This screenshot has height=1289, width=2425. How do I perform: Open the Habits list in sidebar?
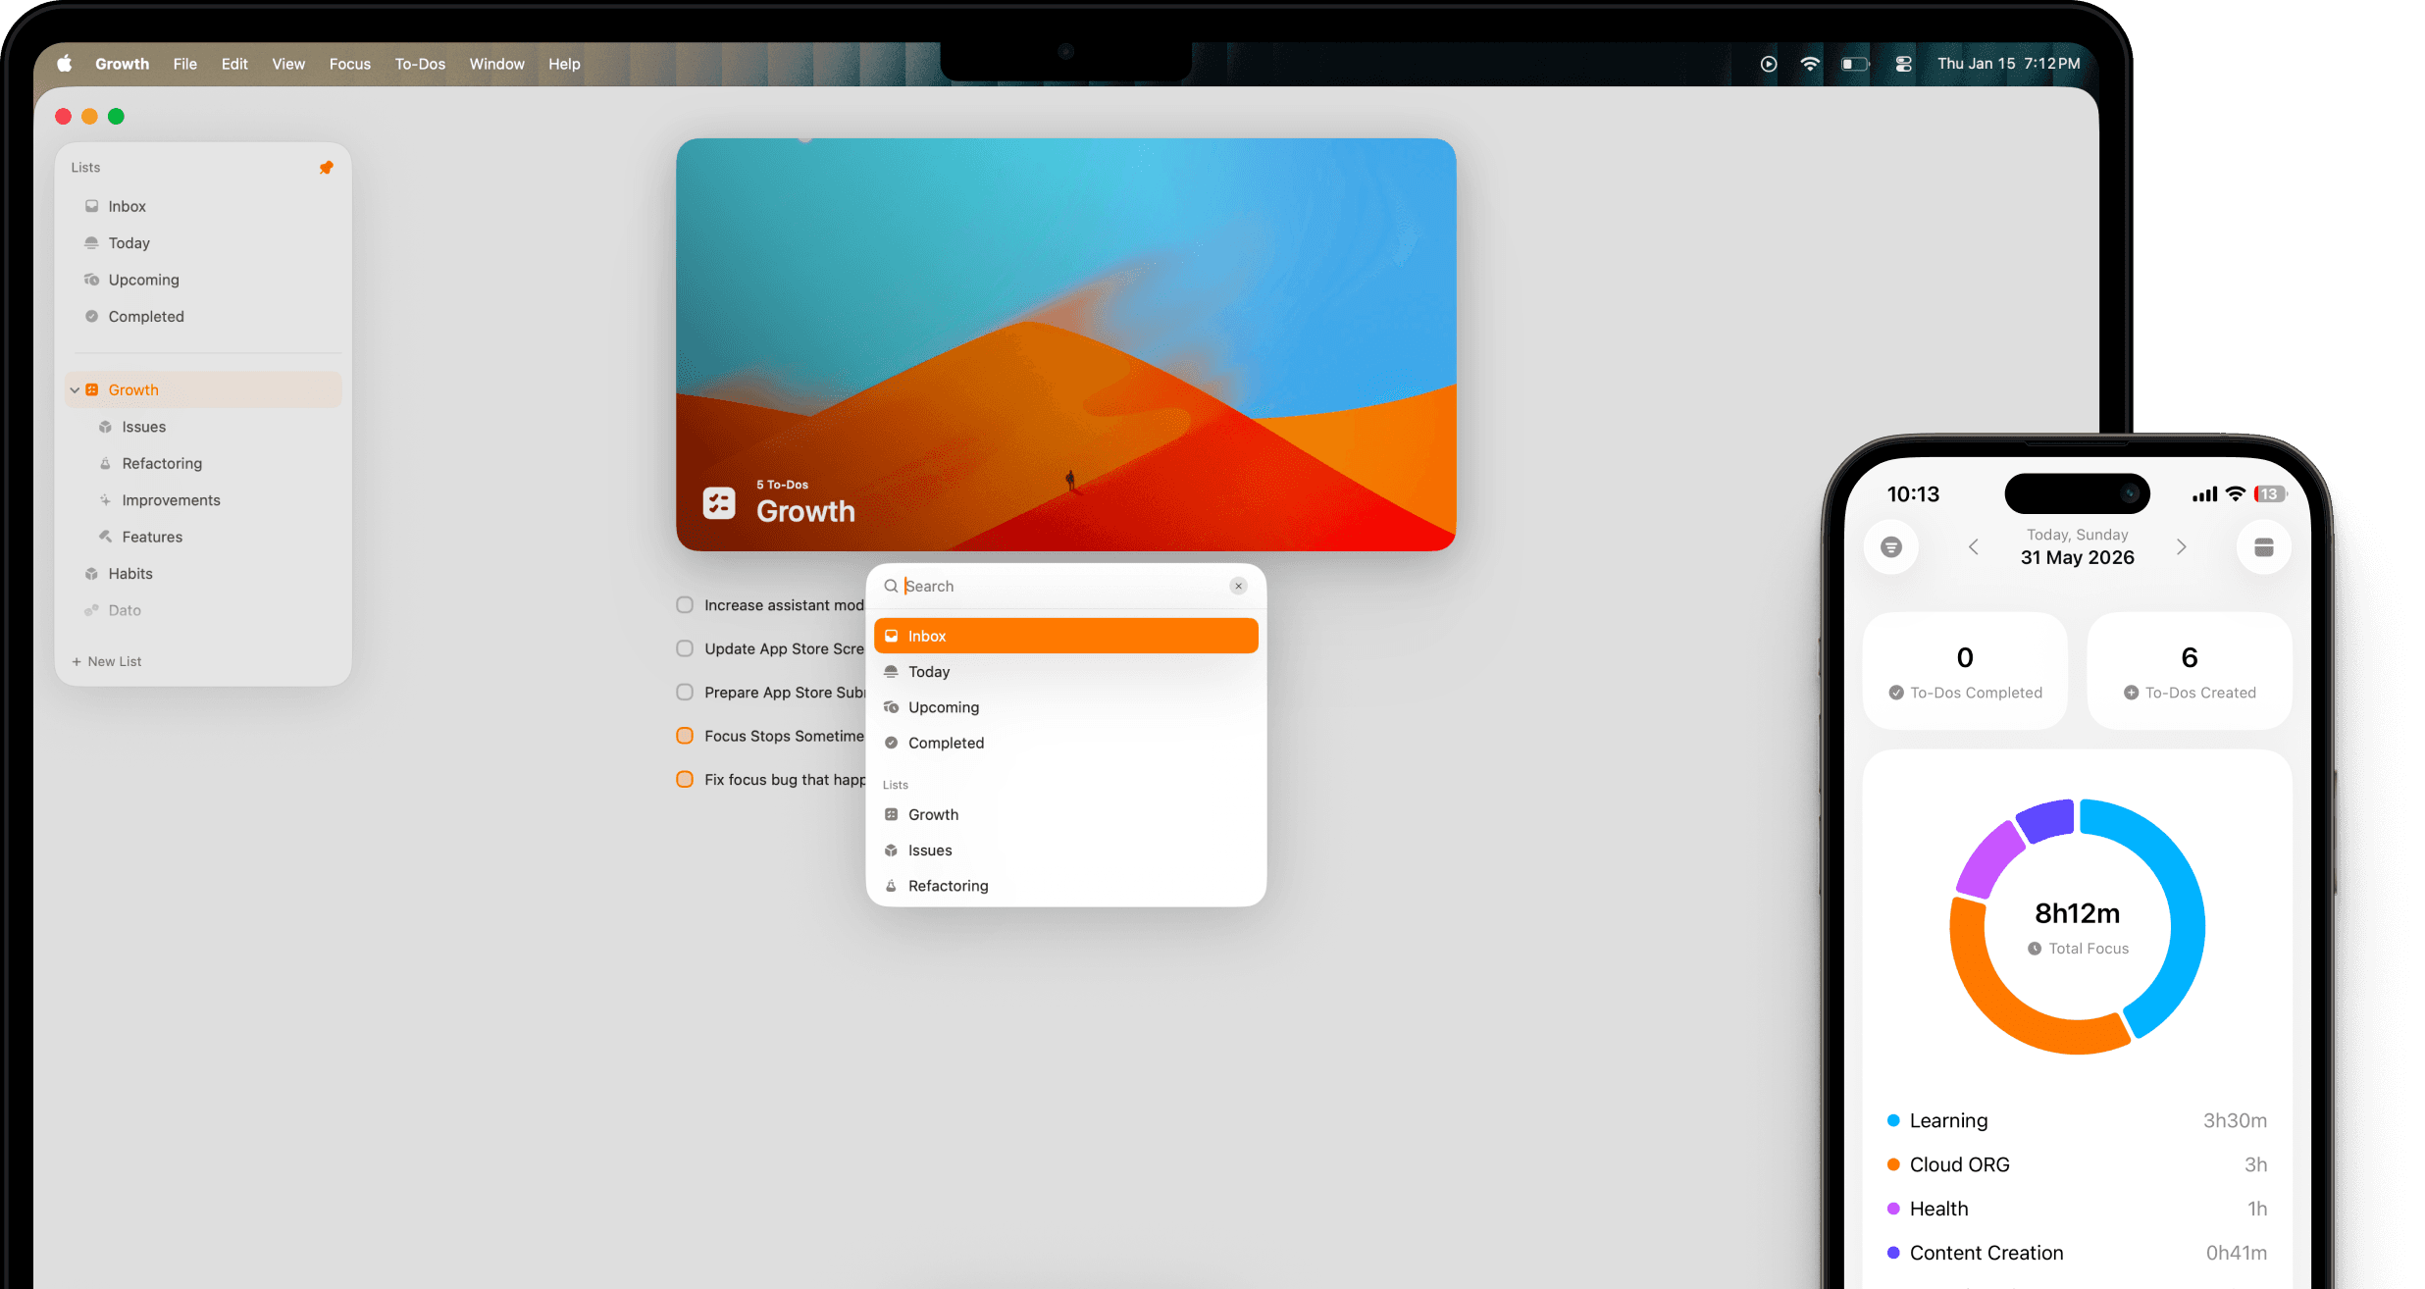click(203, 573)
